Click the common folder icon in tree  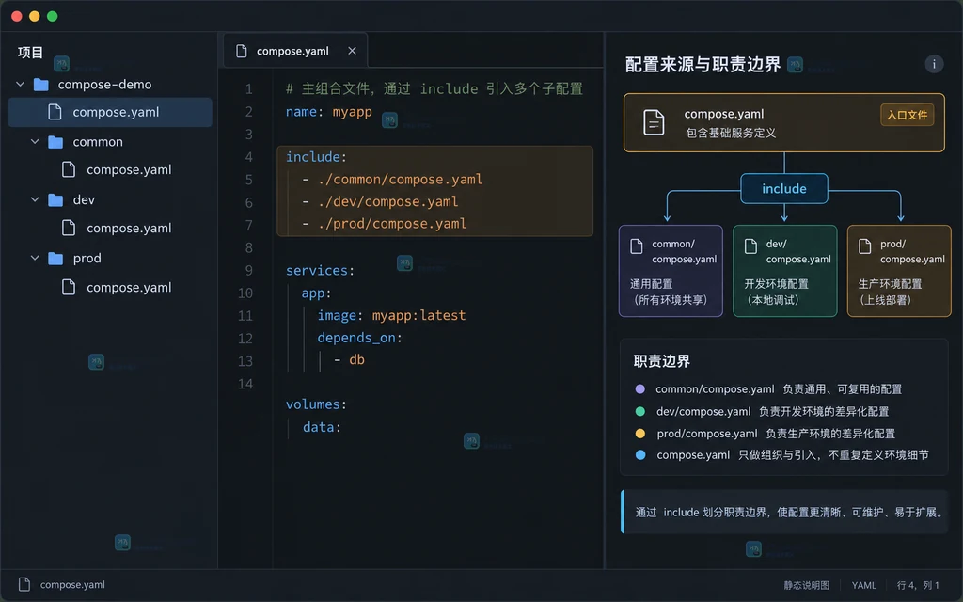pos(55,142)
